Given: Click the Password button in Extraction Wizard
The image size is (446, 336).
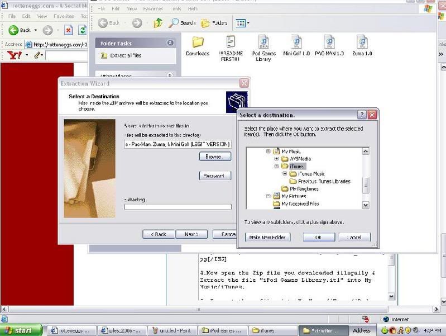Looking at the screenshot, I should (215, 176).
